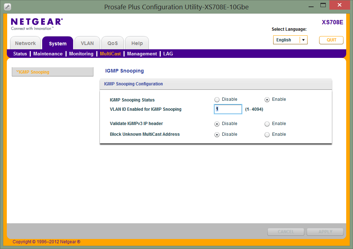The height and width of the screenshot is (249, 353).
Task: Select Enable for Validate IGMPv3 IP header
Action: (x=267, y=124)
